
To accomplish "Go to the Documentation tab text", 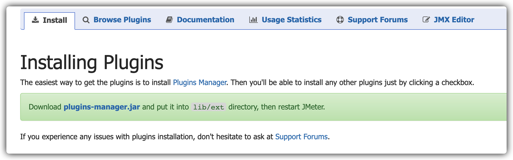I will point(205,20).
